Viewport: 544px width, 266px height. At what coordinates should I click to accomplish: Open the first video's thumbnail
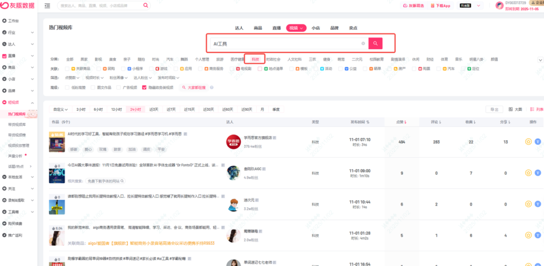[56, 142]
